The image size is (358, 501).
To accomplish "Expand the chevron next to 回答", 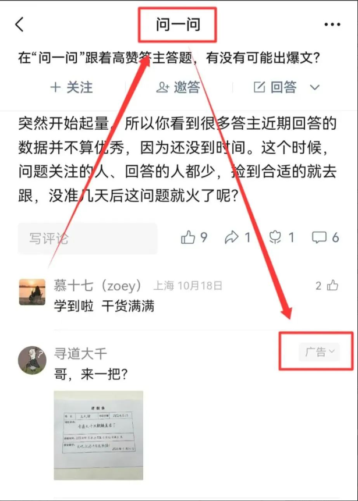I will 315,87.
